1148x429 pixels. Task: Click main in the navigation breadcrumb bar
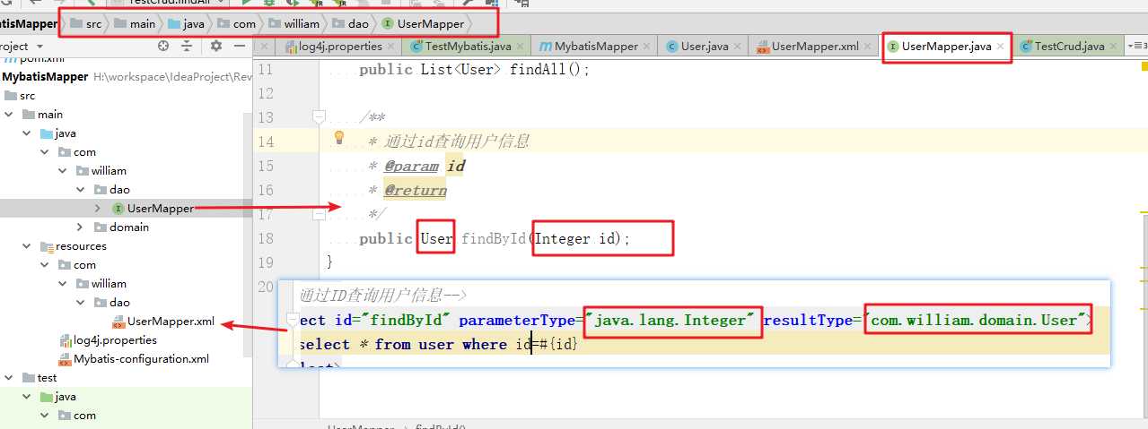142,23
